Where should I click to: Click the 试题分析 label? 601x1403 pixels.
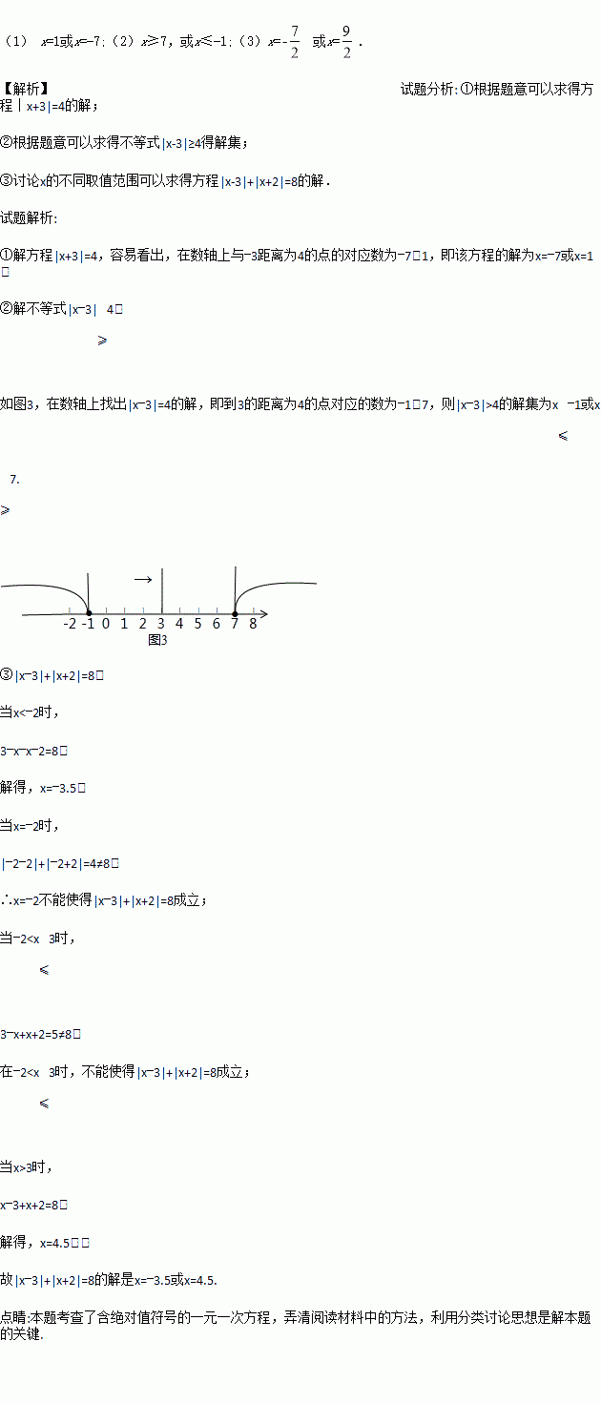pos(429,89)
